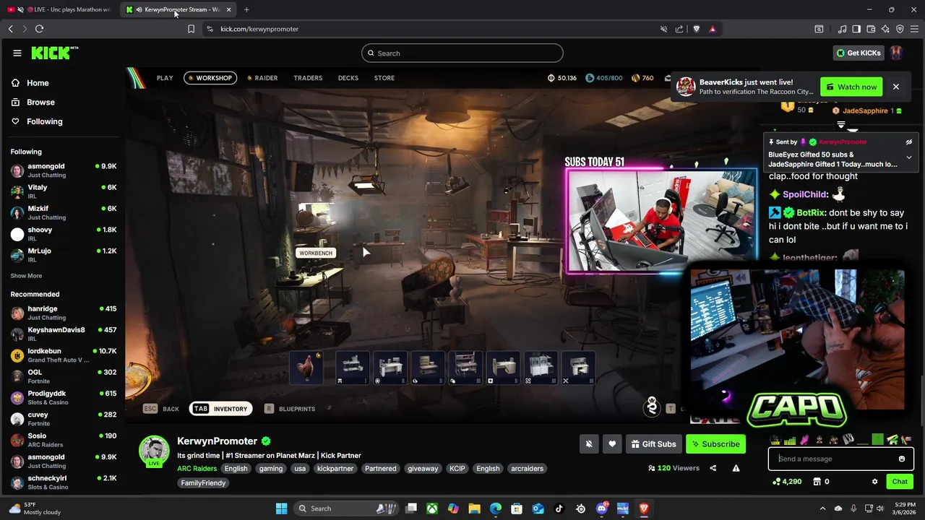Reload the page
This screenshot has height=520, width=925.
click(39, 29)
